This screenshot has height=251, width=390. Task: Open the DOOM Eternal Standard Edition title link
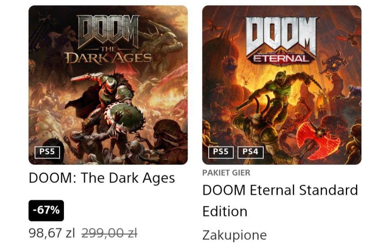280,190
